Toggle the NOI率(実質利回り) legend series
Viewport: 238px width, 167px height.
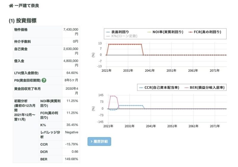[x=165, y=32]
